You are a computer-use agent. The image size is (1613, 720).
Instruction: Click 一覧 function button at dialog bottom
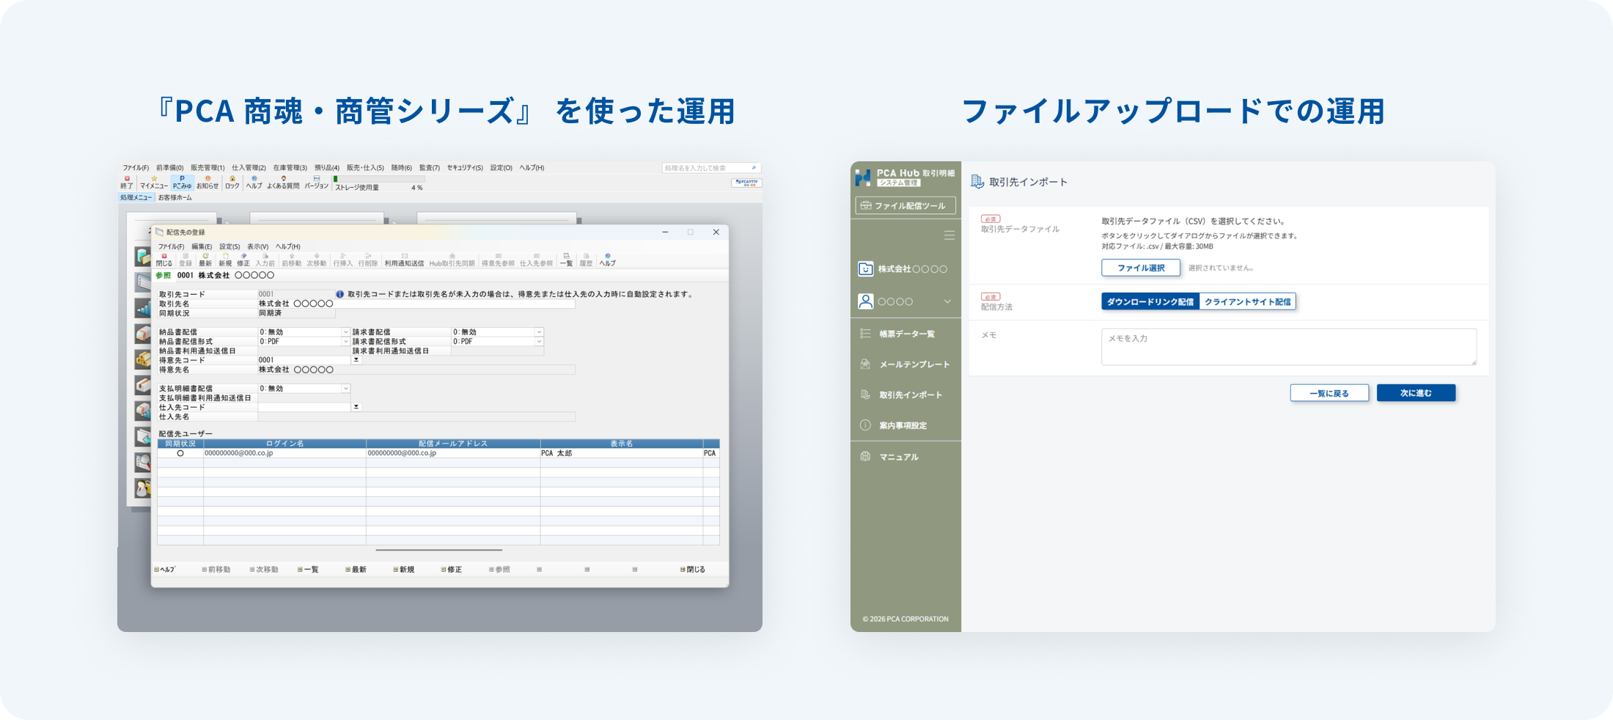tap(308, 570)
